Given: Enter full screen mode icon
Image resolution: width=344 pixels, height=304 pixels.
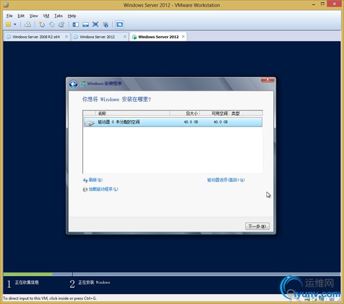Looking at the screenshot, I should [x=96, y=24].
